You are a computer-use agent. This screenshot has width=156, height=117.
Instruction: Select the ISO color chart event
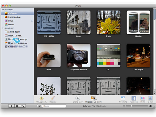tap(109, 56)
